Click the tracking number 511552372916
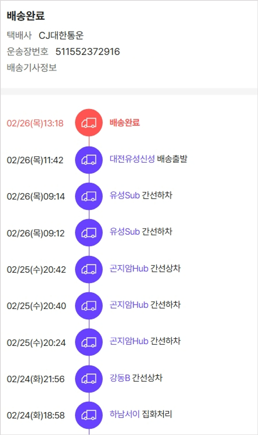The height and width of the screenshot is (435, 258). click(x=87, y=52)
